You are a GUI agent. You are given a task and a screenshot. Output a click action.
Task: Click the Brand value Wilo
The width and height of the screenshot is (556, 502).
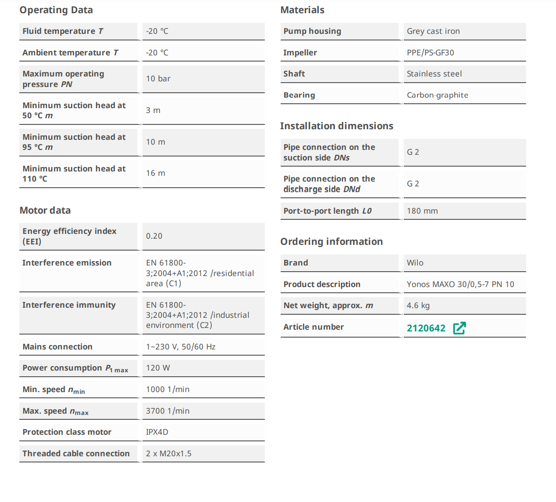[x=415, y=263]
